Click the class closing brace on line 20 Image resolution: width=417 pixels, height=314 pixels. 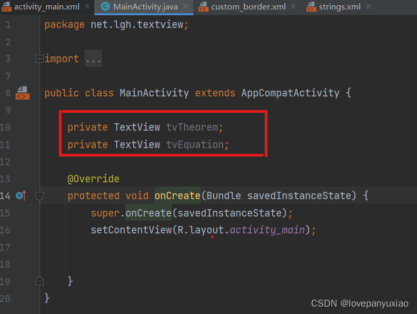pos(47,298)
